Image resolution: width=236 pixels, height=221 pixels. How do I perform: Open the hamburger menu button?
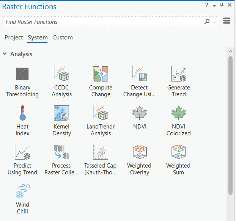(x=227, y=21)
